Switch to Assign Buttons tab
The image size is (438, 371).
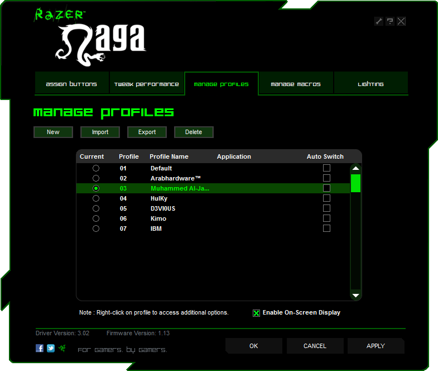click(x=71, y=83)
